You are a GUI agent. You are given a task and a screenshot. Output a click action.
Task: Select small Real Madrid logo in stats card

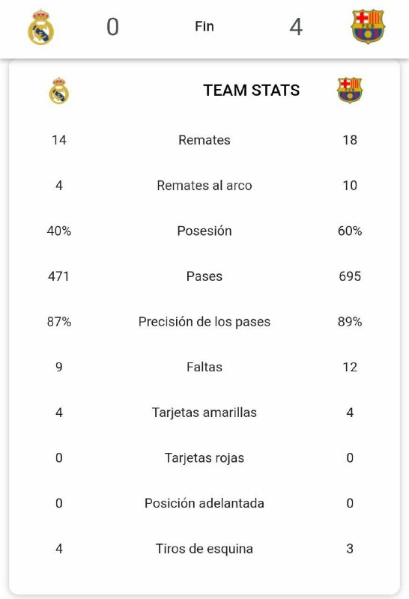point(59,91)
